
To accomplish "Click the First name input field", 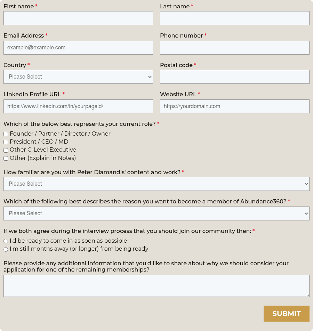I will point(78,18).
